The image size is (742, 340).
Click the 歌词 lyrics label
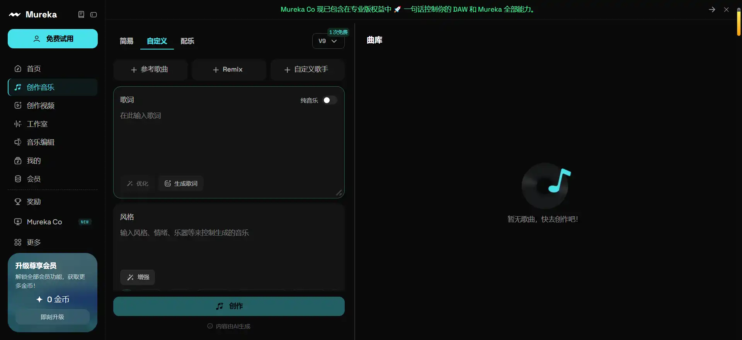pos(127,100)
